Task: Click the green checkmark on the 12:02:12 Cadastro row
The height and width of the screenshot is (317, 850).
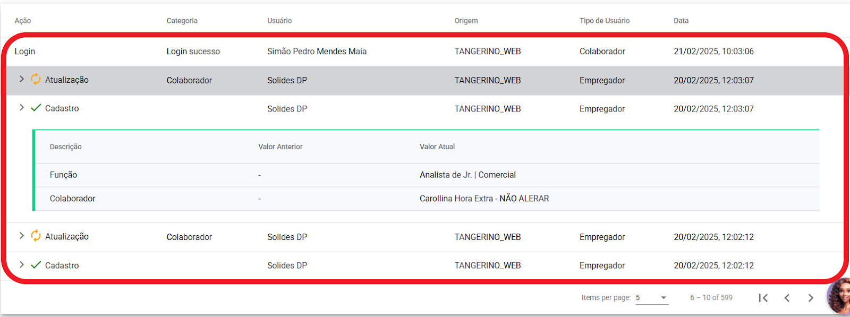Action: pos(36,265)
